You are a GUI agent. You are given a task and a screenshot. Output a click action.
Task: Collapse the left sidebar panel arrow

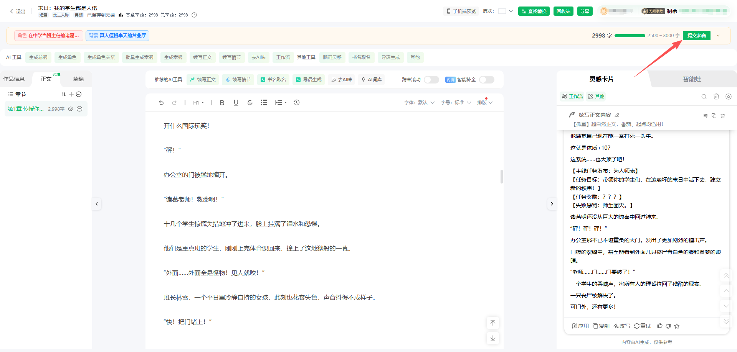(97, 204)
